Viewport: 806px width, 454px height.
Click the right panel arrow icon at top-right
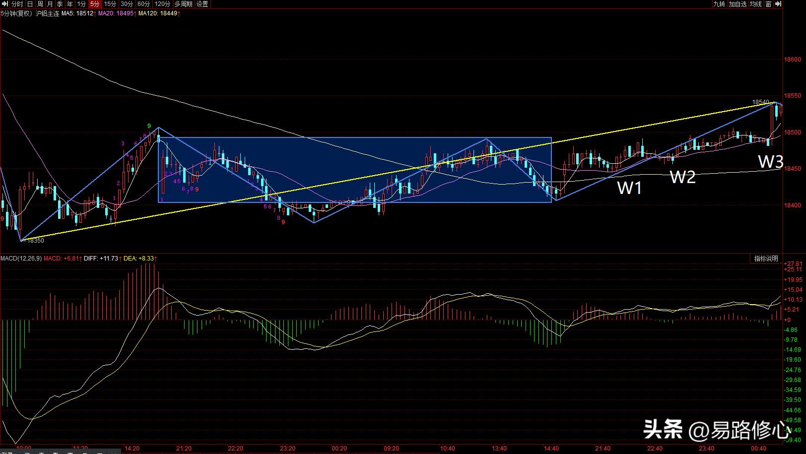(778, 4)
